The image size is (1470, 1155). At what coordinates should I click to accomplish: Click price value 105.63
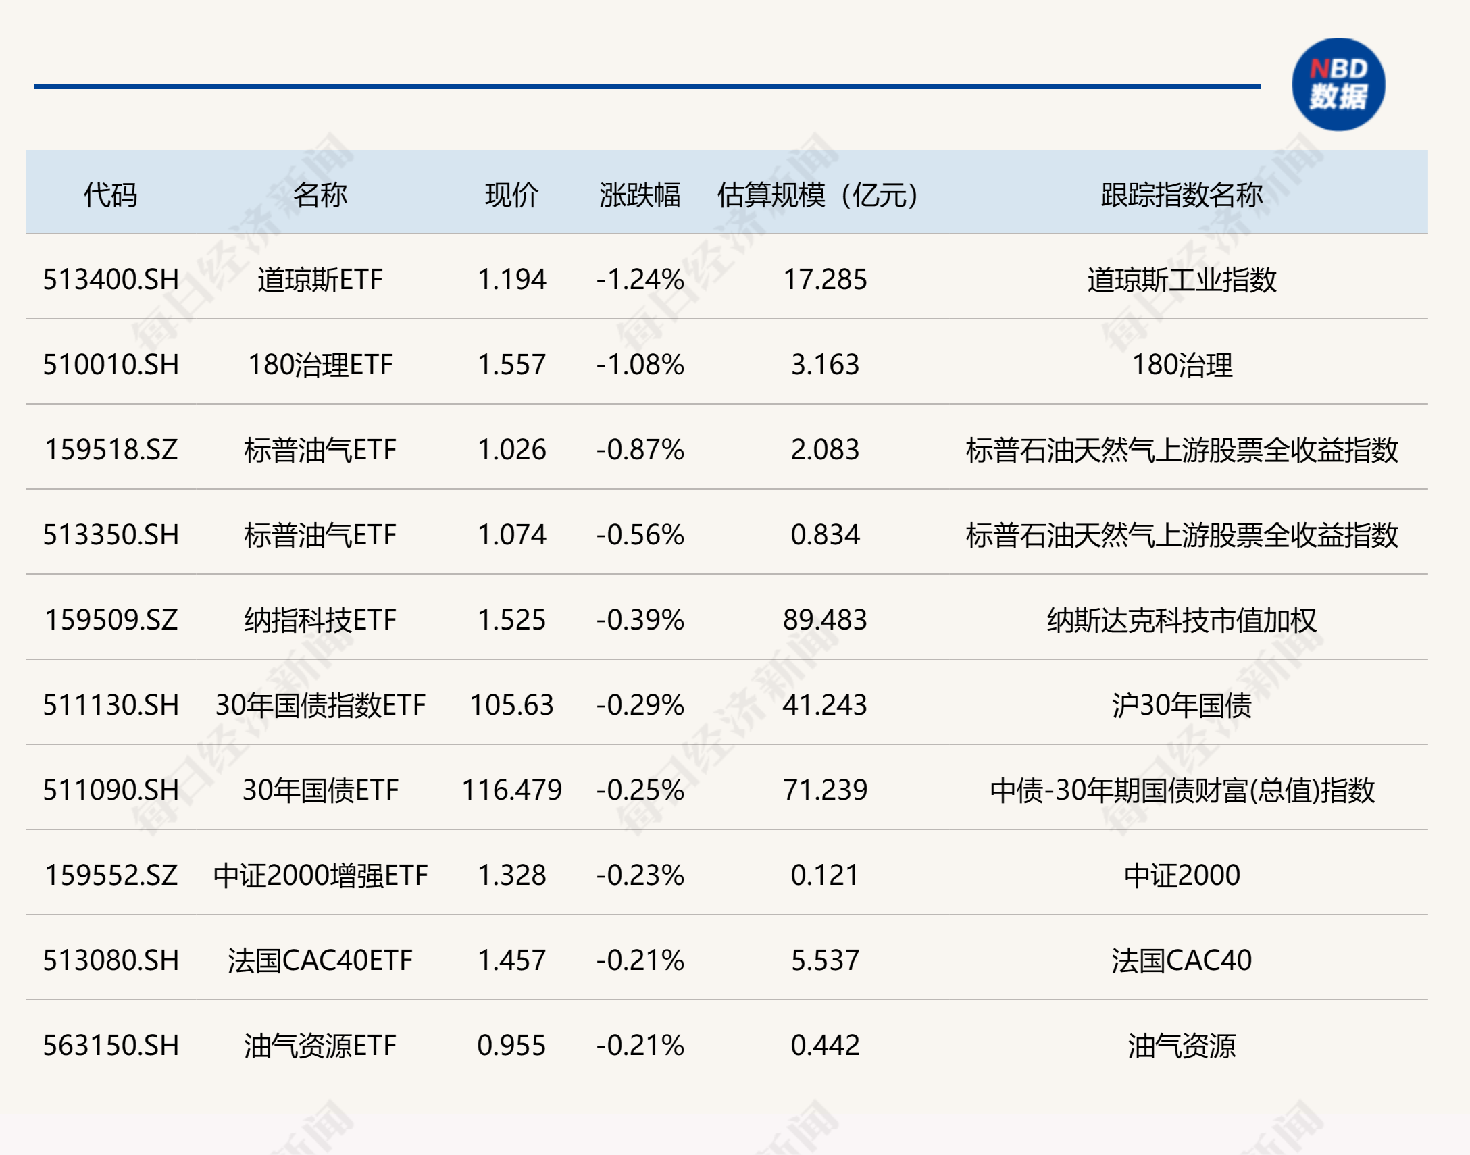tap(511, 705)
